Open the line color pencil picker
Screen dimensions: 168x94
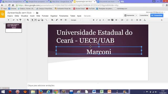coord(57,20)
